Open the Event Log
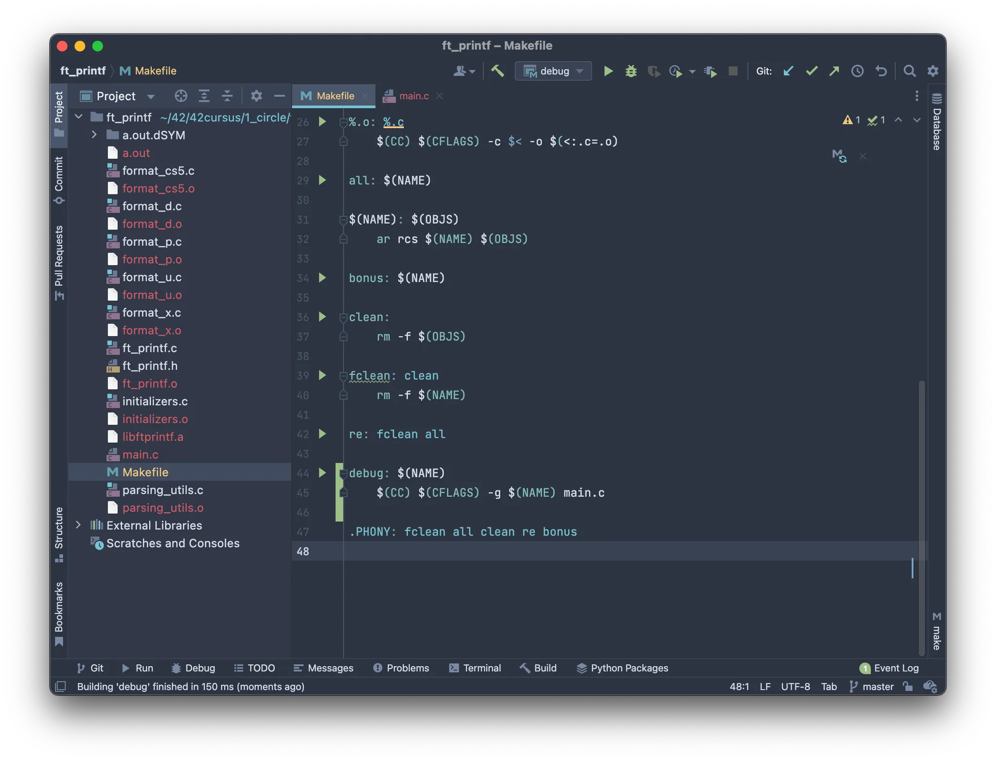Image resolution: width=996 pixels, height=761 pixels. click(889, 668)
